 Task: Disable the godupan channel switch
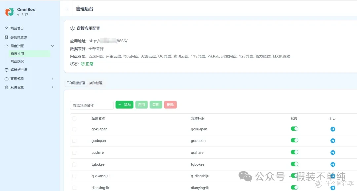[295, 140]
